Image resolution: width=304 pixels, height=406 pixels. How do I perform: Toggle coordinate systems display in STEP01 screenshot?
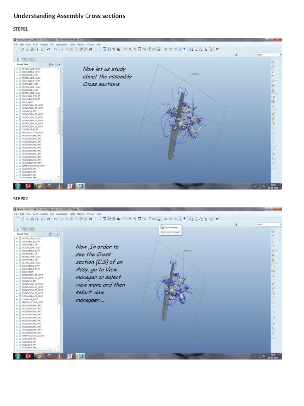[x=205, y=49]
